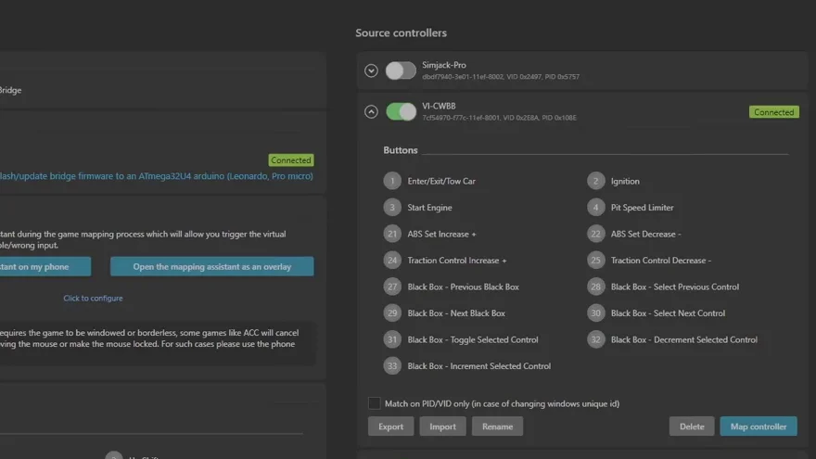Follow the Click to configure link
816x459 pixels.
[93, 299]
